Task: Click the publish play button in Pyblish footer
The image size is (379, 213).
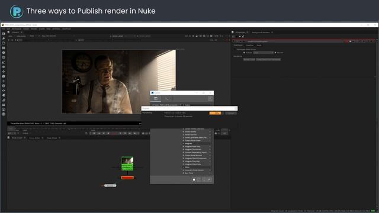Action: point(209,180)
